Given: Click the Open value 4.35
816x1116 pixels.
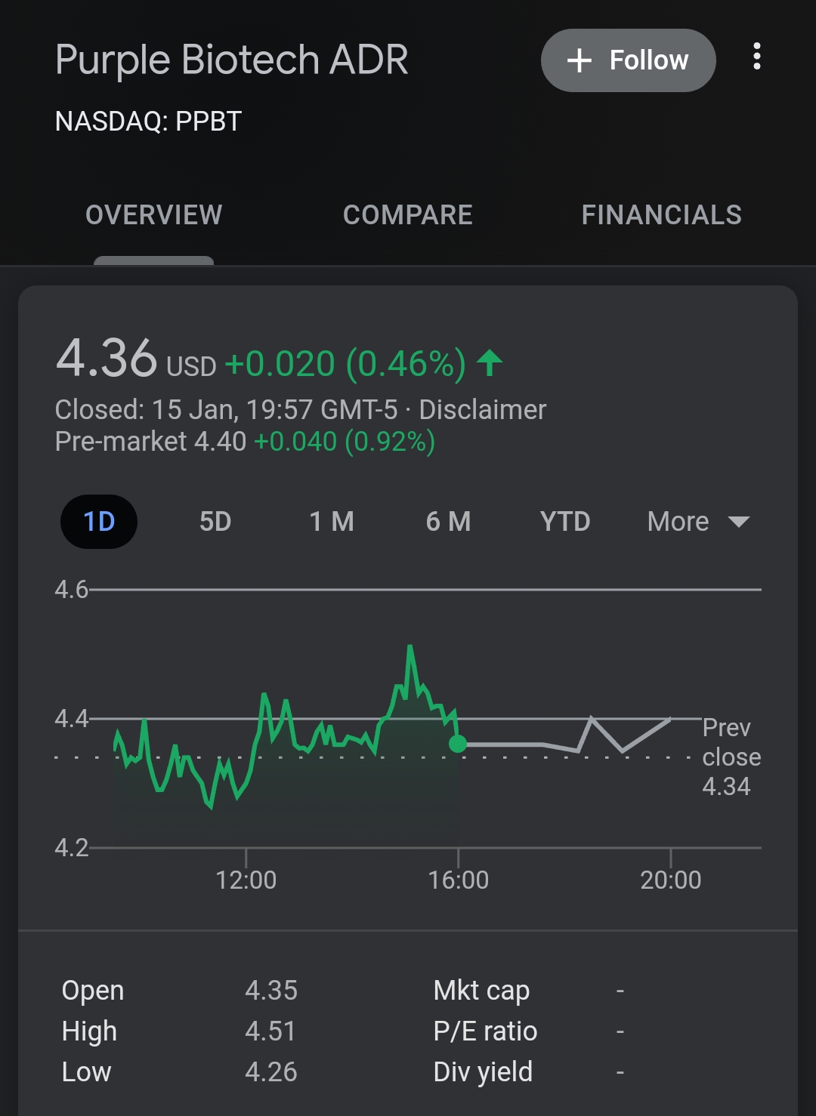Looking at the screenshot, I should click(x=271, y=991).
